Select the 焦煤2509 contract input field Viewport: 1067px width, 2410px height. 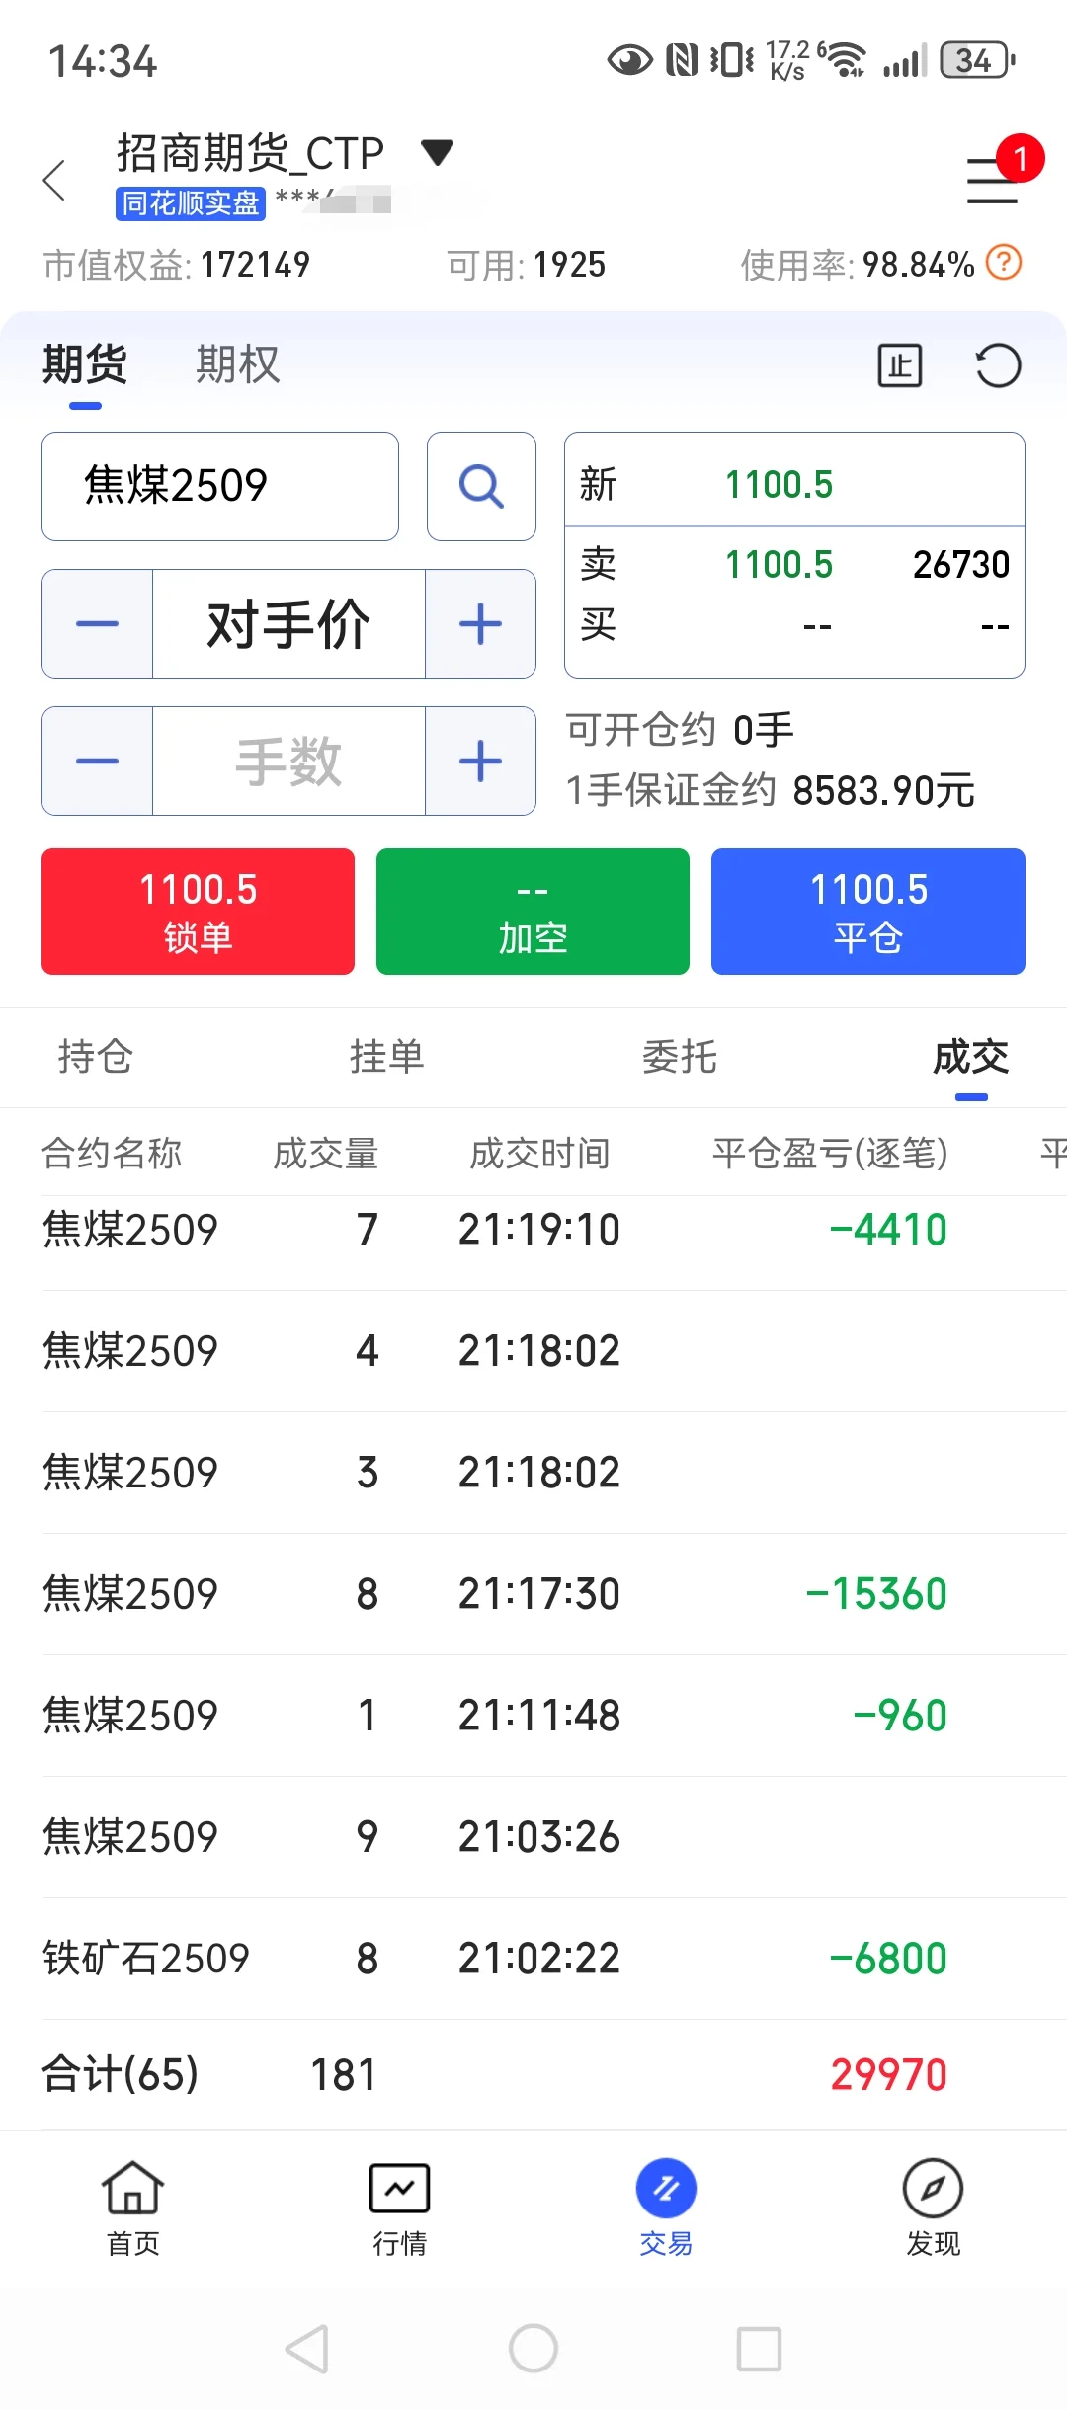click(220, 486)
